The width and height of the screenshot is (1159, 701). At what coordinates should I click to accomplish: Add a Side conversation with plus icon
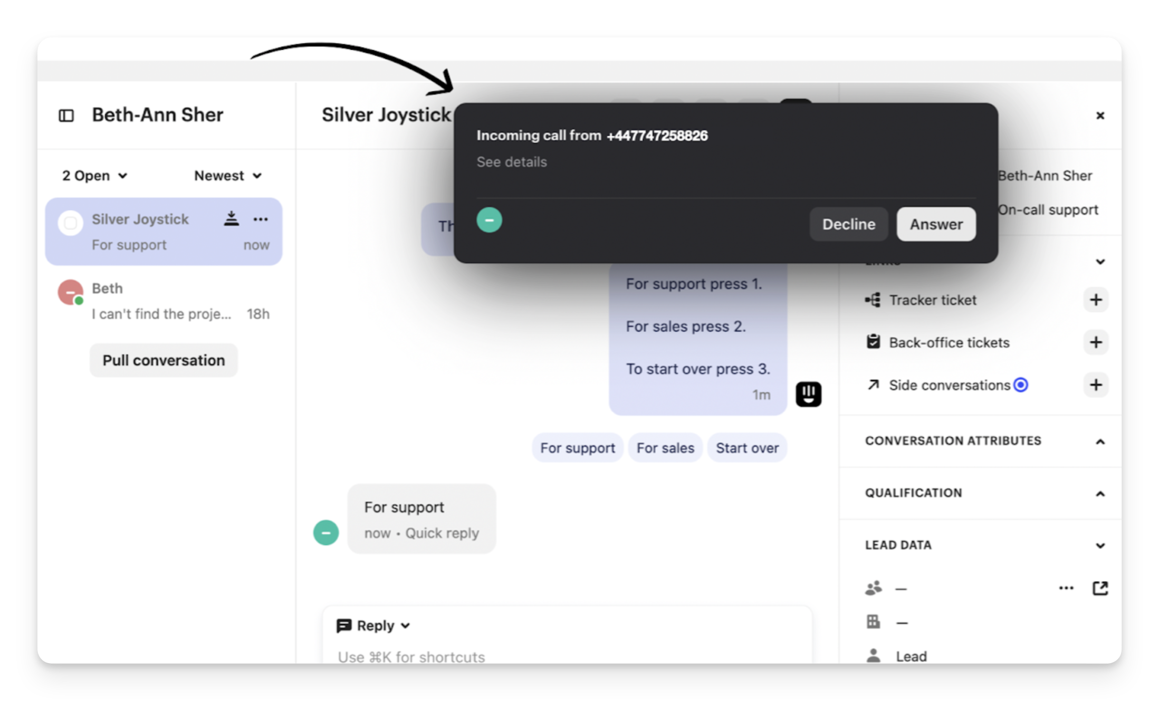pos(1096,385)
